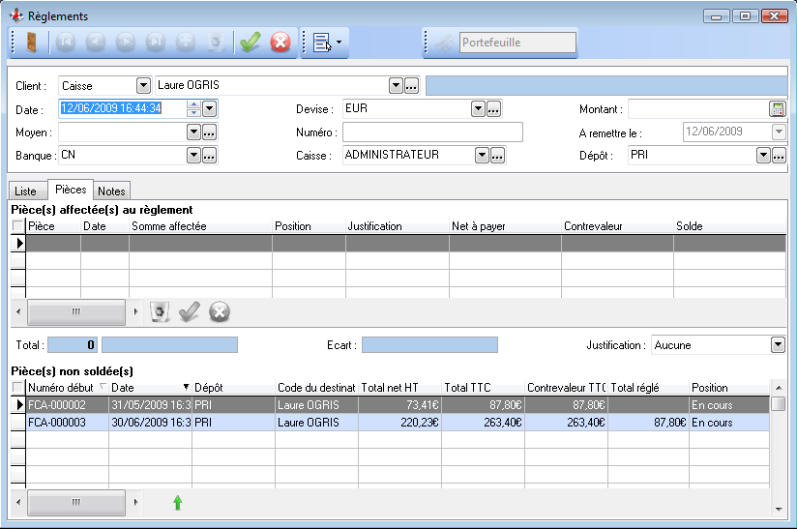Go to next record navigation icon
This screenshot has height=529, width=797.
click(126, 43)
